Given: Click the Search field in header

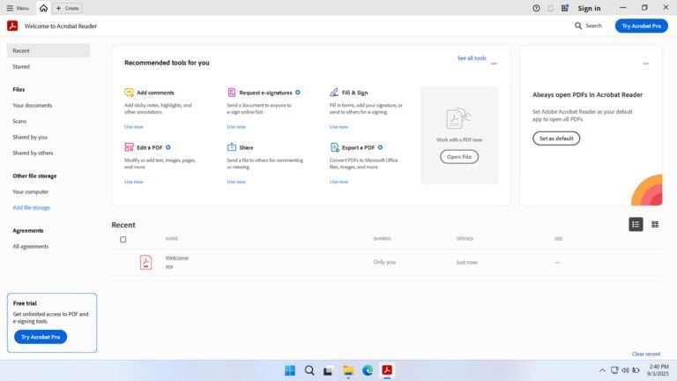Looking at the screenshot, I should (x=588, y=26).
